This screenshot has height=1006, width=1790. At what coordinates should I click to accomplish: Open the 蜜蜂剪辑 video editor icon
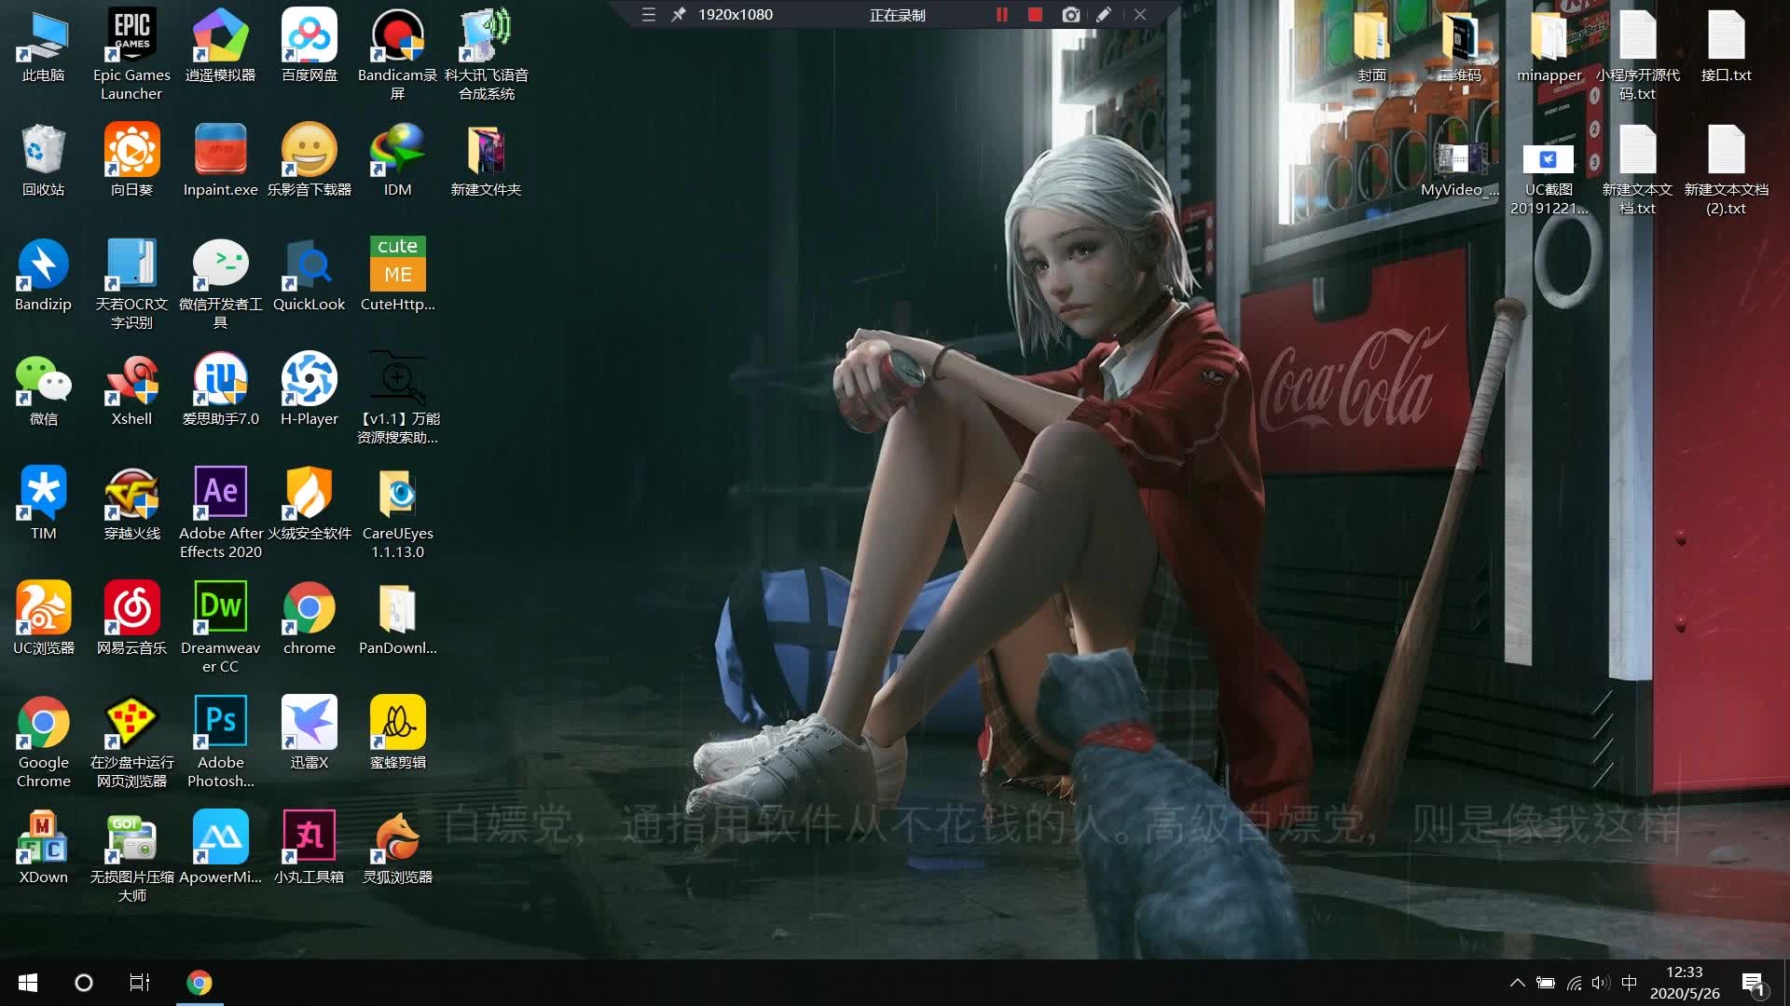tap(397, 733)
